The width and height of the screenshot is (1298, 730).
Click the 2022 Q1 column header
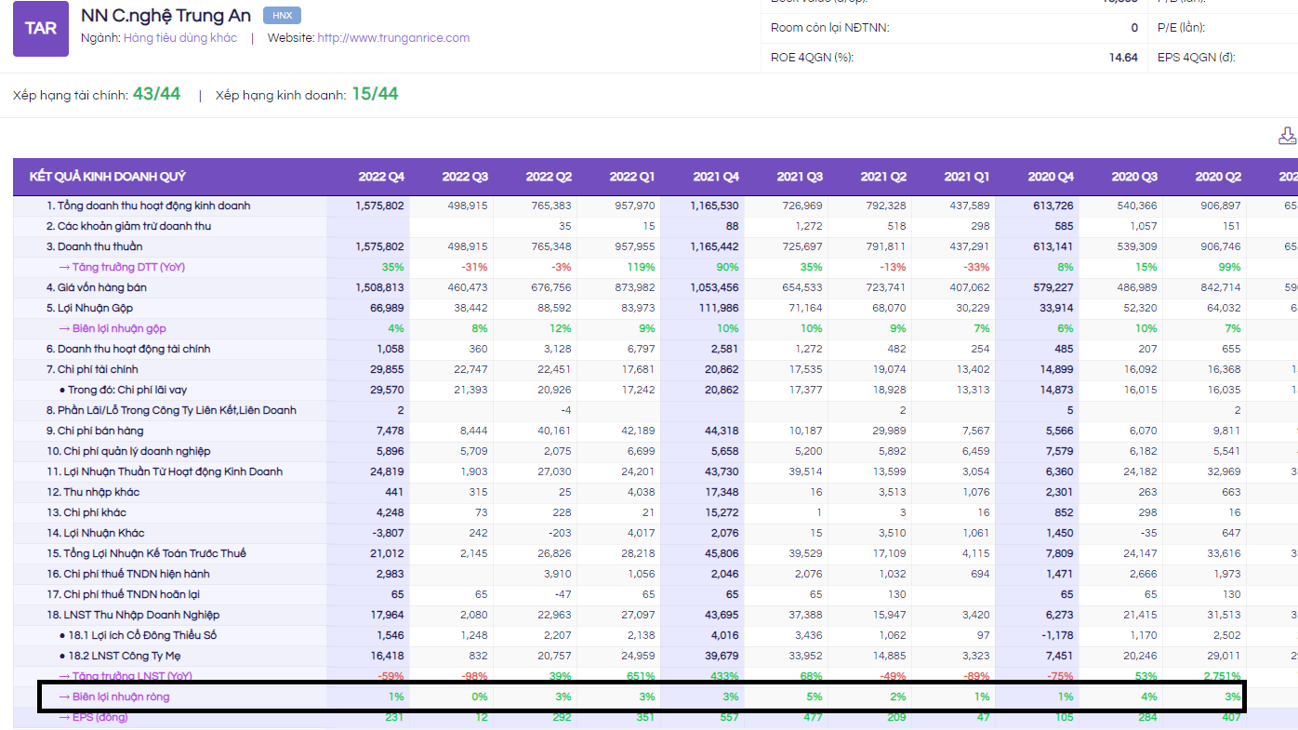point(632,177)
